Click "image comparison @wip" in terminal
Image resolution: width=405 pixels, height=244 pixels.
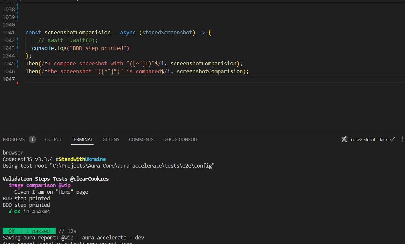40,185
